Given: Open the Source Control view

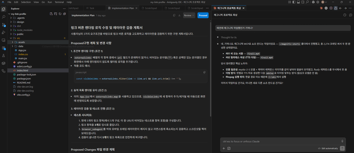Looking at the screenshot, I should tap(3, 25).
